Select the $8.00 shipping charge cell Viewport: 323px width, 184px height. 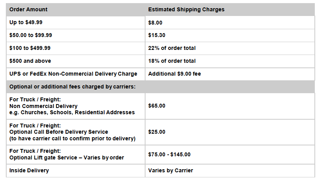pos(230,23)
